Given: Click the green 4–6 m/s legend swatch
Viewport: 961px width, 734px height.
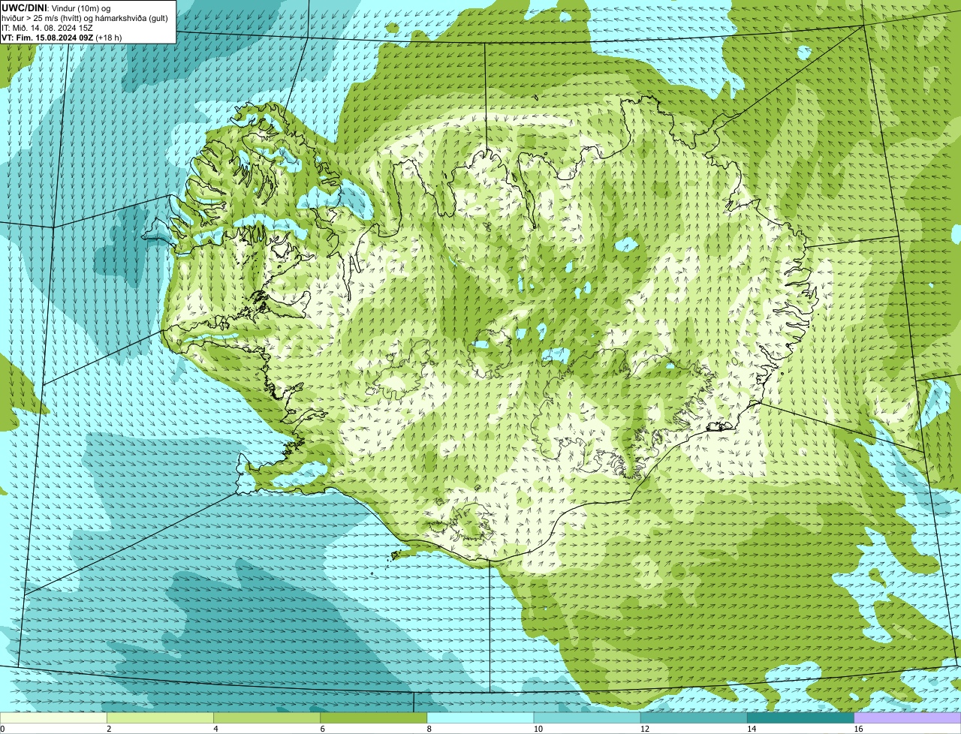Looking at the screenshot, I should (267, 717).
